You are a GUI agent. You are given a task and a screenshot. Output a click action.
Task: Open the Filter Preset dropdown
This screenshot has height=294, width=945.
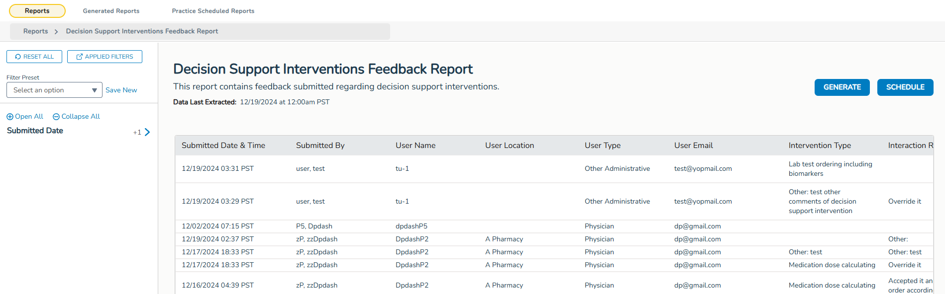49,90
